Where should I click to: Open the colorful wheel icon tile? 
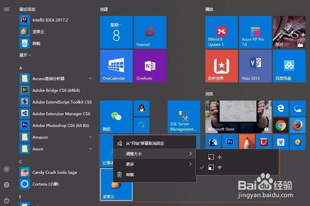pos(298,142)
